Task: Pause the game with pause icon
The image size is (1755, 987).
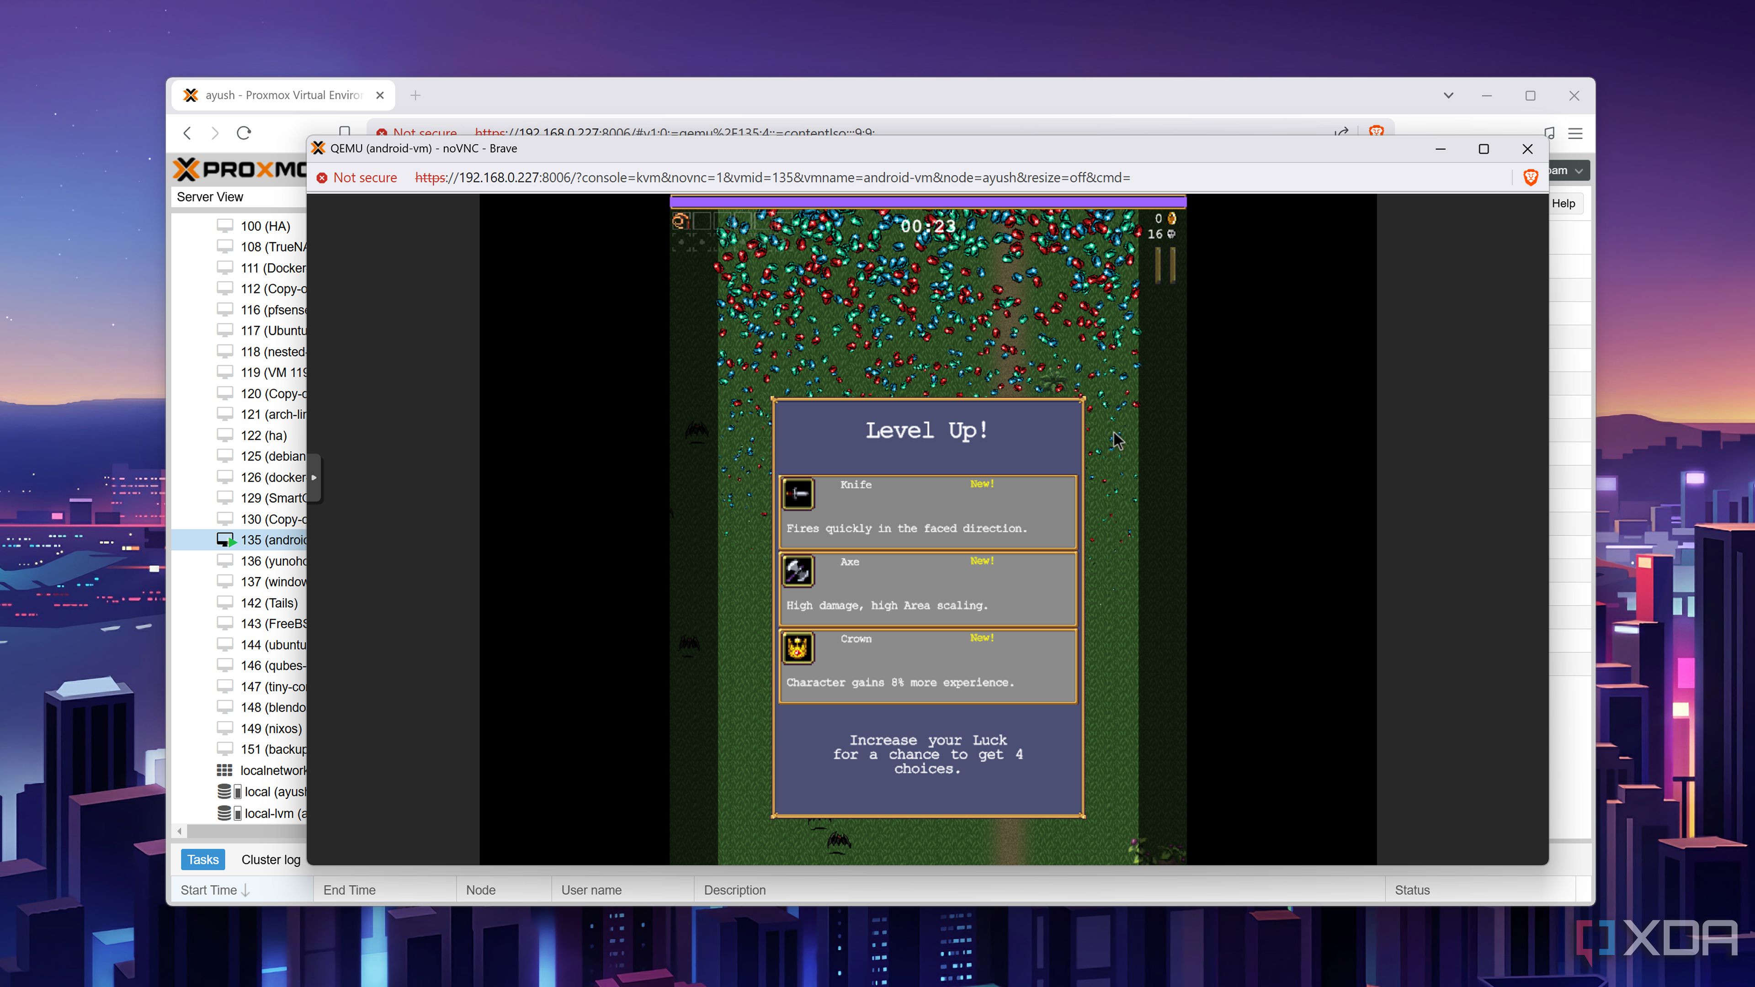Action: pos(1165,265)
